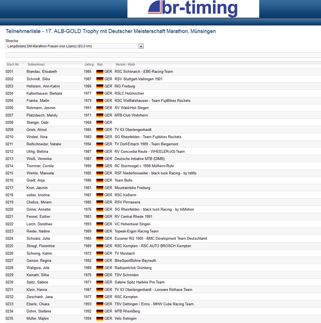Click club RSC Schönaich - EBE-Racing-Team

pyautogui.click(x=144, y=72)
